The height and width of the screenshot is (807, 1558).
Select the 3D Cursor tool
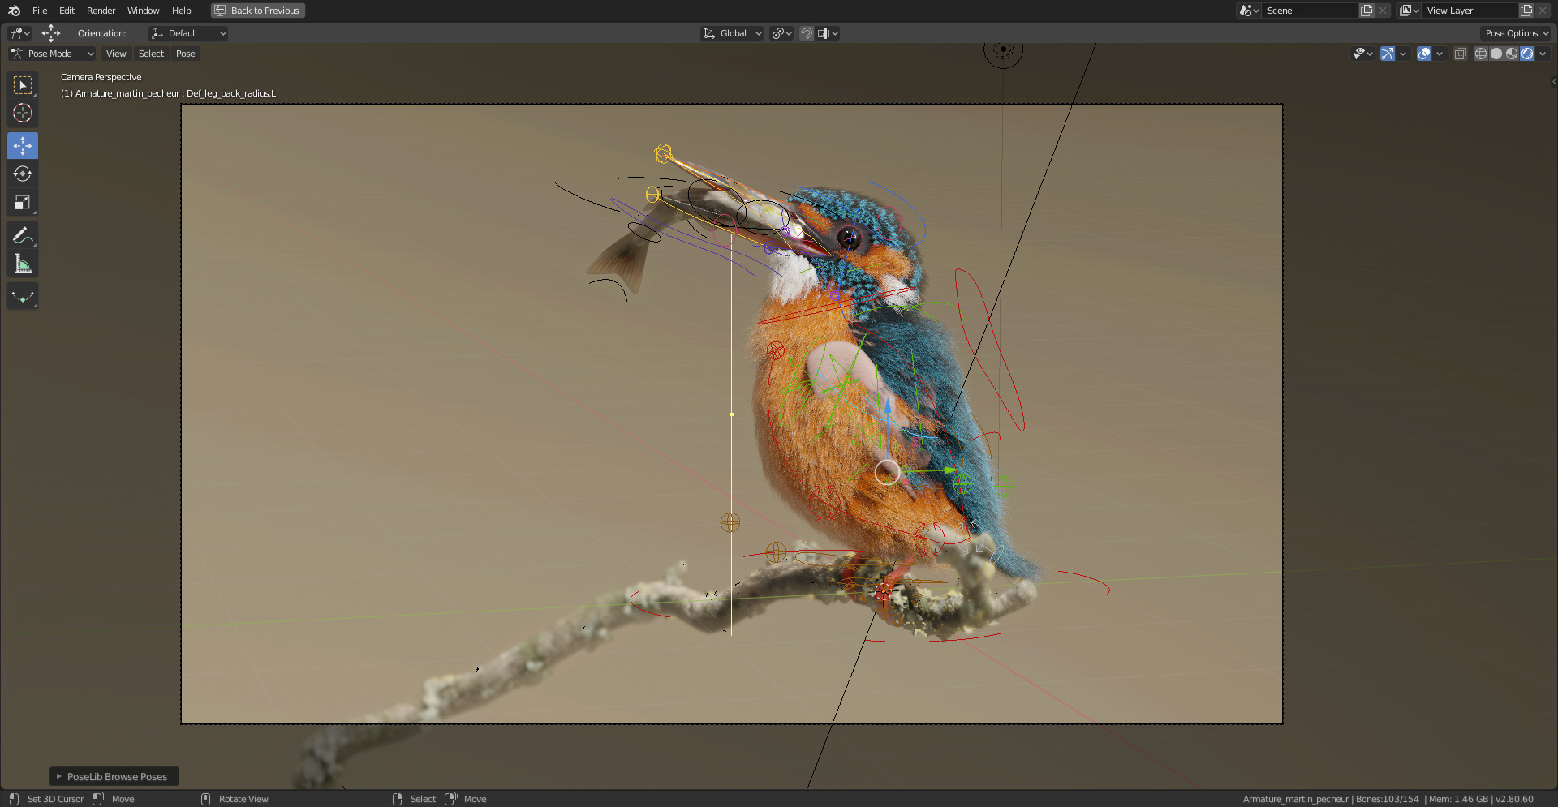point(23,114)
